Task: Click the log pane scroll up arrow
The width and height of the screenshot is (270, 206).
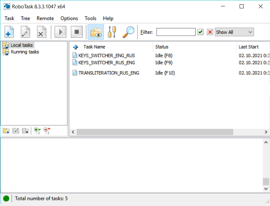Action: pyautogui.click(x=266, y=142)
